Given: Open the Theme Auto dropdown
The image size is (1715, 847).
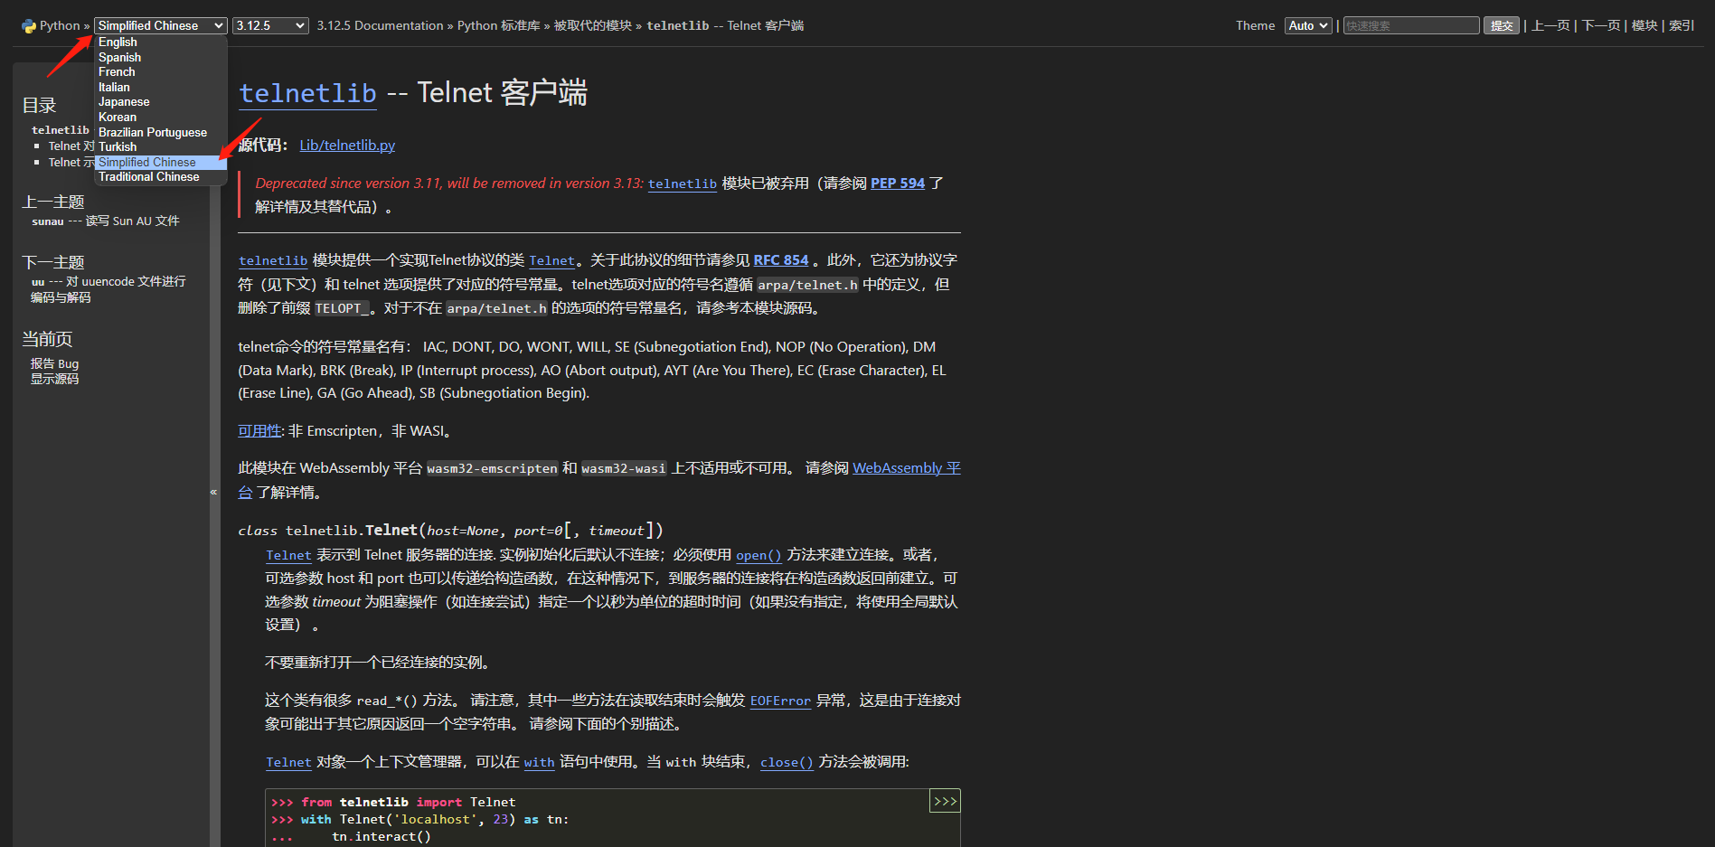Looking at the screenshot, I should coord(1307,24).
